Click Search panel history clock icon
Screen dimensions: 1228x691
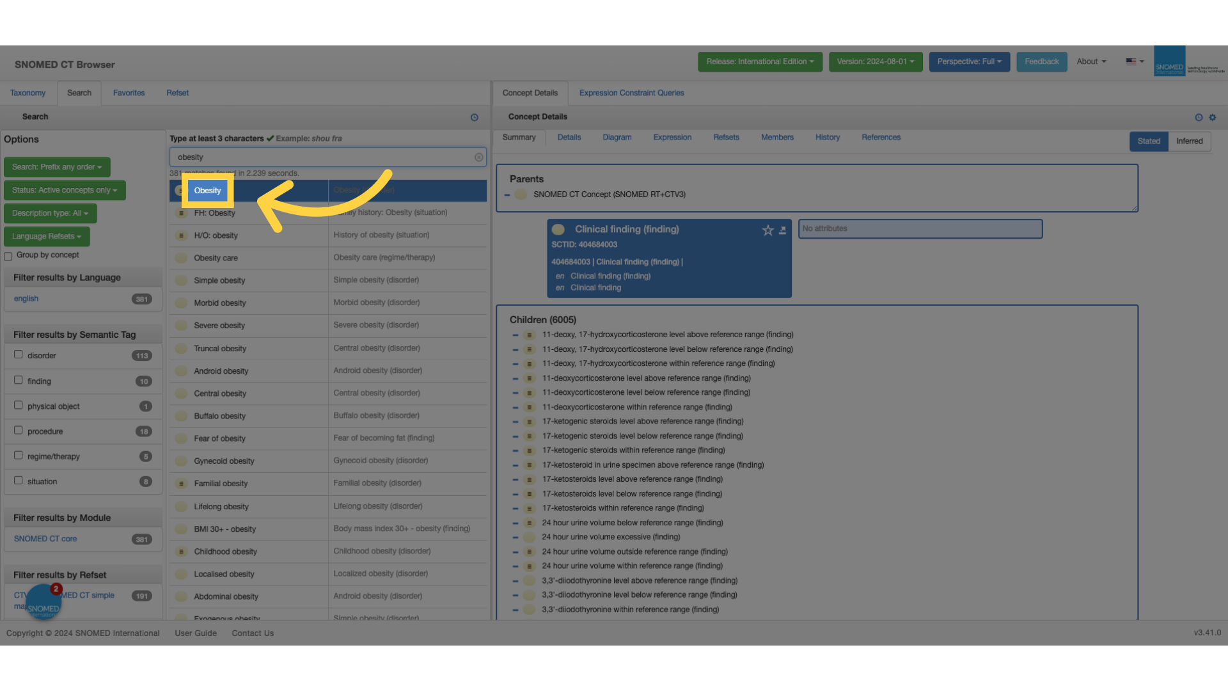[475, 117]
